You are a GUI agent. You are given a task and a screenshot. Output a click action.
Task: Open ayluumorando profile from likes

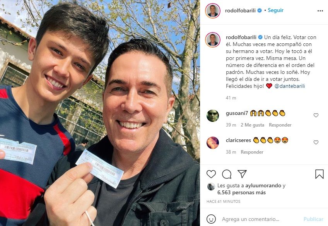coord(263,186)
